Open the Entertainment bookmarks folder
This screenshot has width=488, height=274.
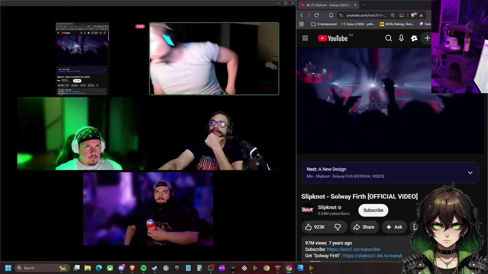click(324, 24)
